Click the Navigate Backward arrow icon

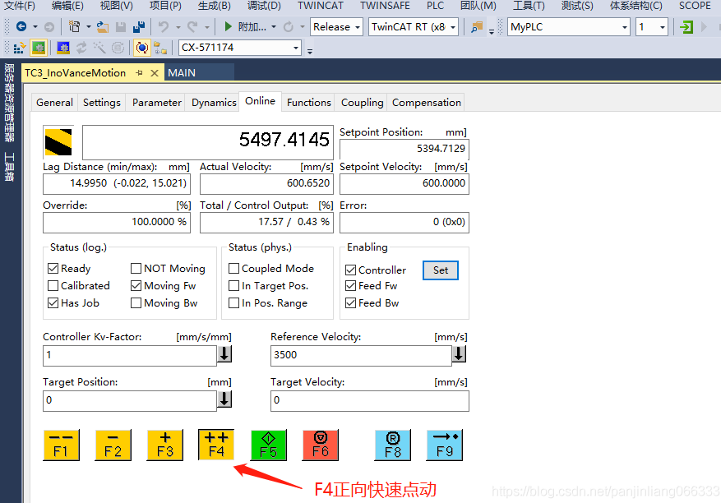[x=21, y=26]
